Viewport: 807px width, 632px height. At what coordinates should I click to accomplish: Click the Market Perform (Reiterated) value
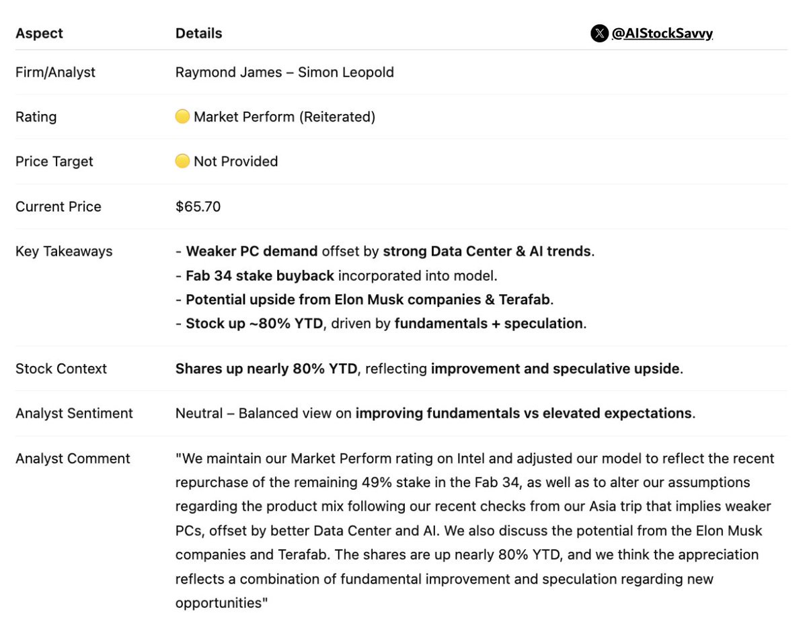click(x=284, y=117)
